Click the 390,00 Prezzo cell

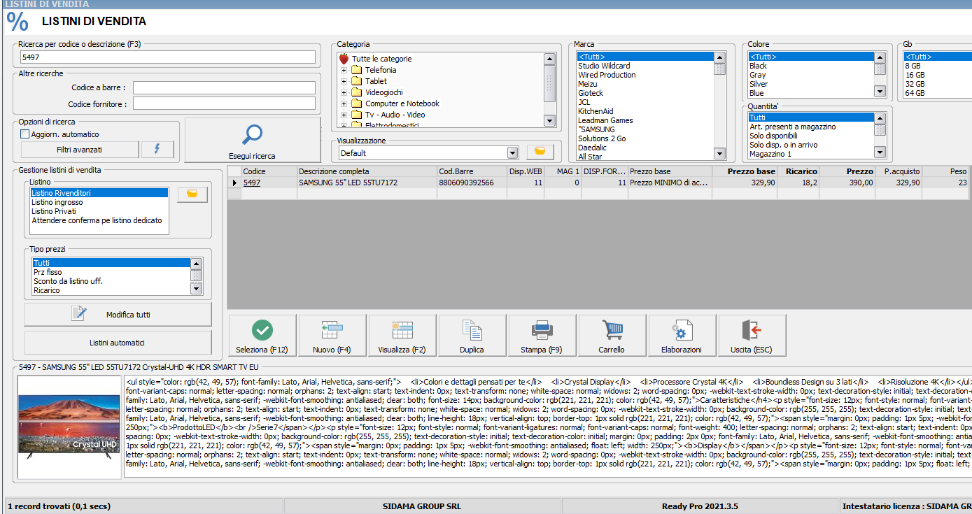click(x=847, y=183)
